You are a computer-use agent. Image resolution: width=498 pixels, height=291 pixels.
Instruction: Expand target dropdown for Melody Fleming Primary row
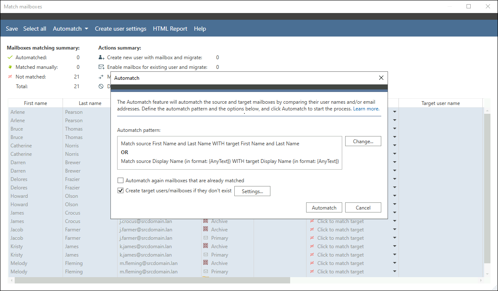[394, 272]
